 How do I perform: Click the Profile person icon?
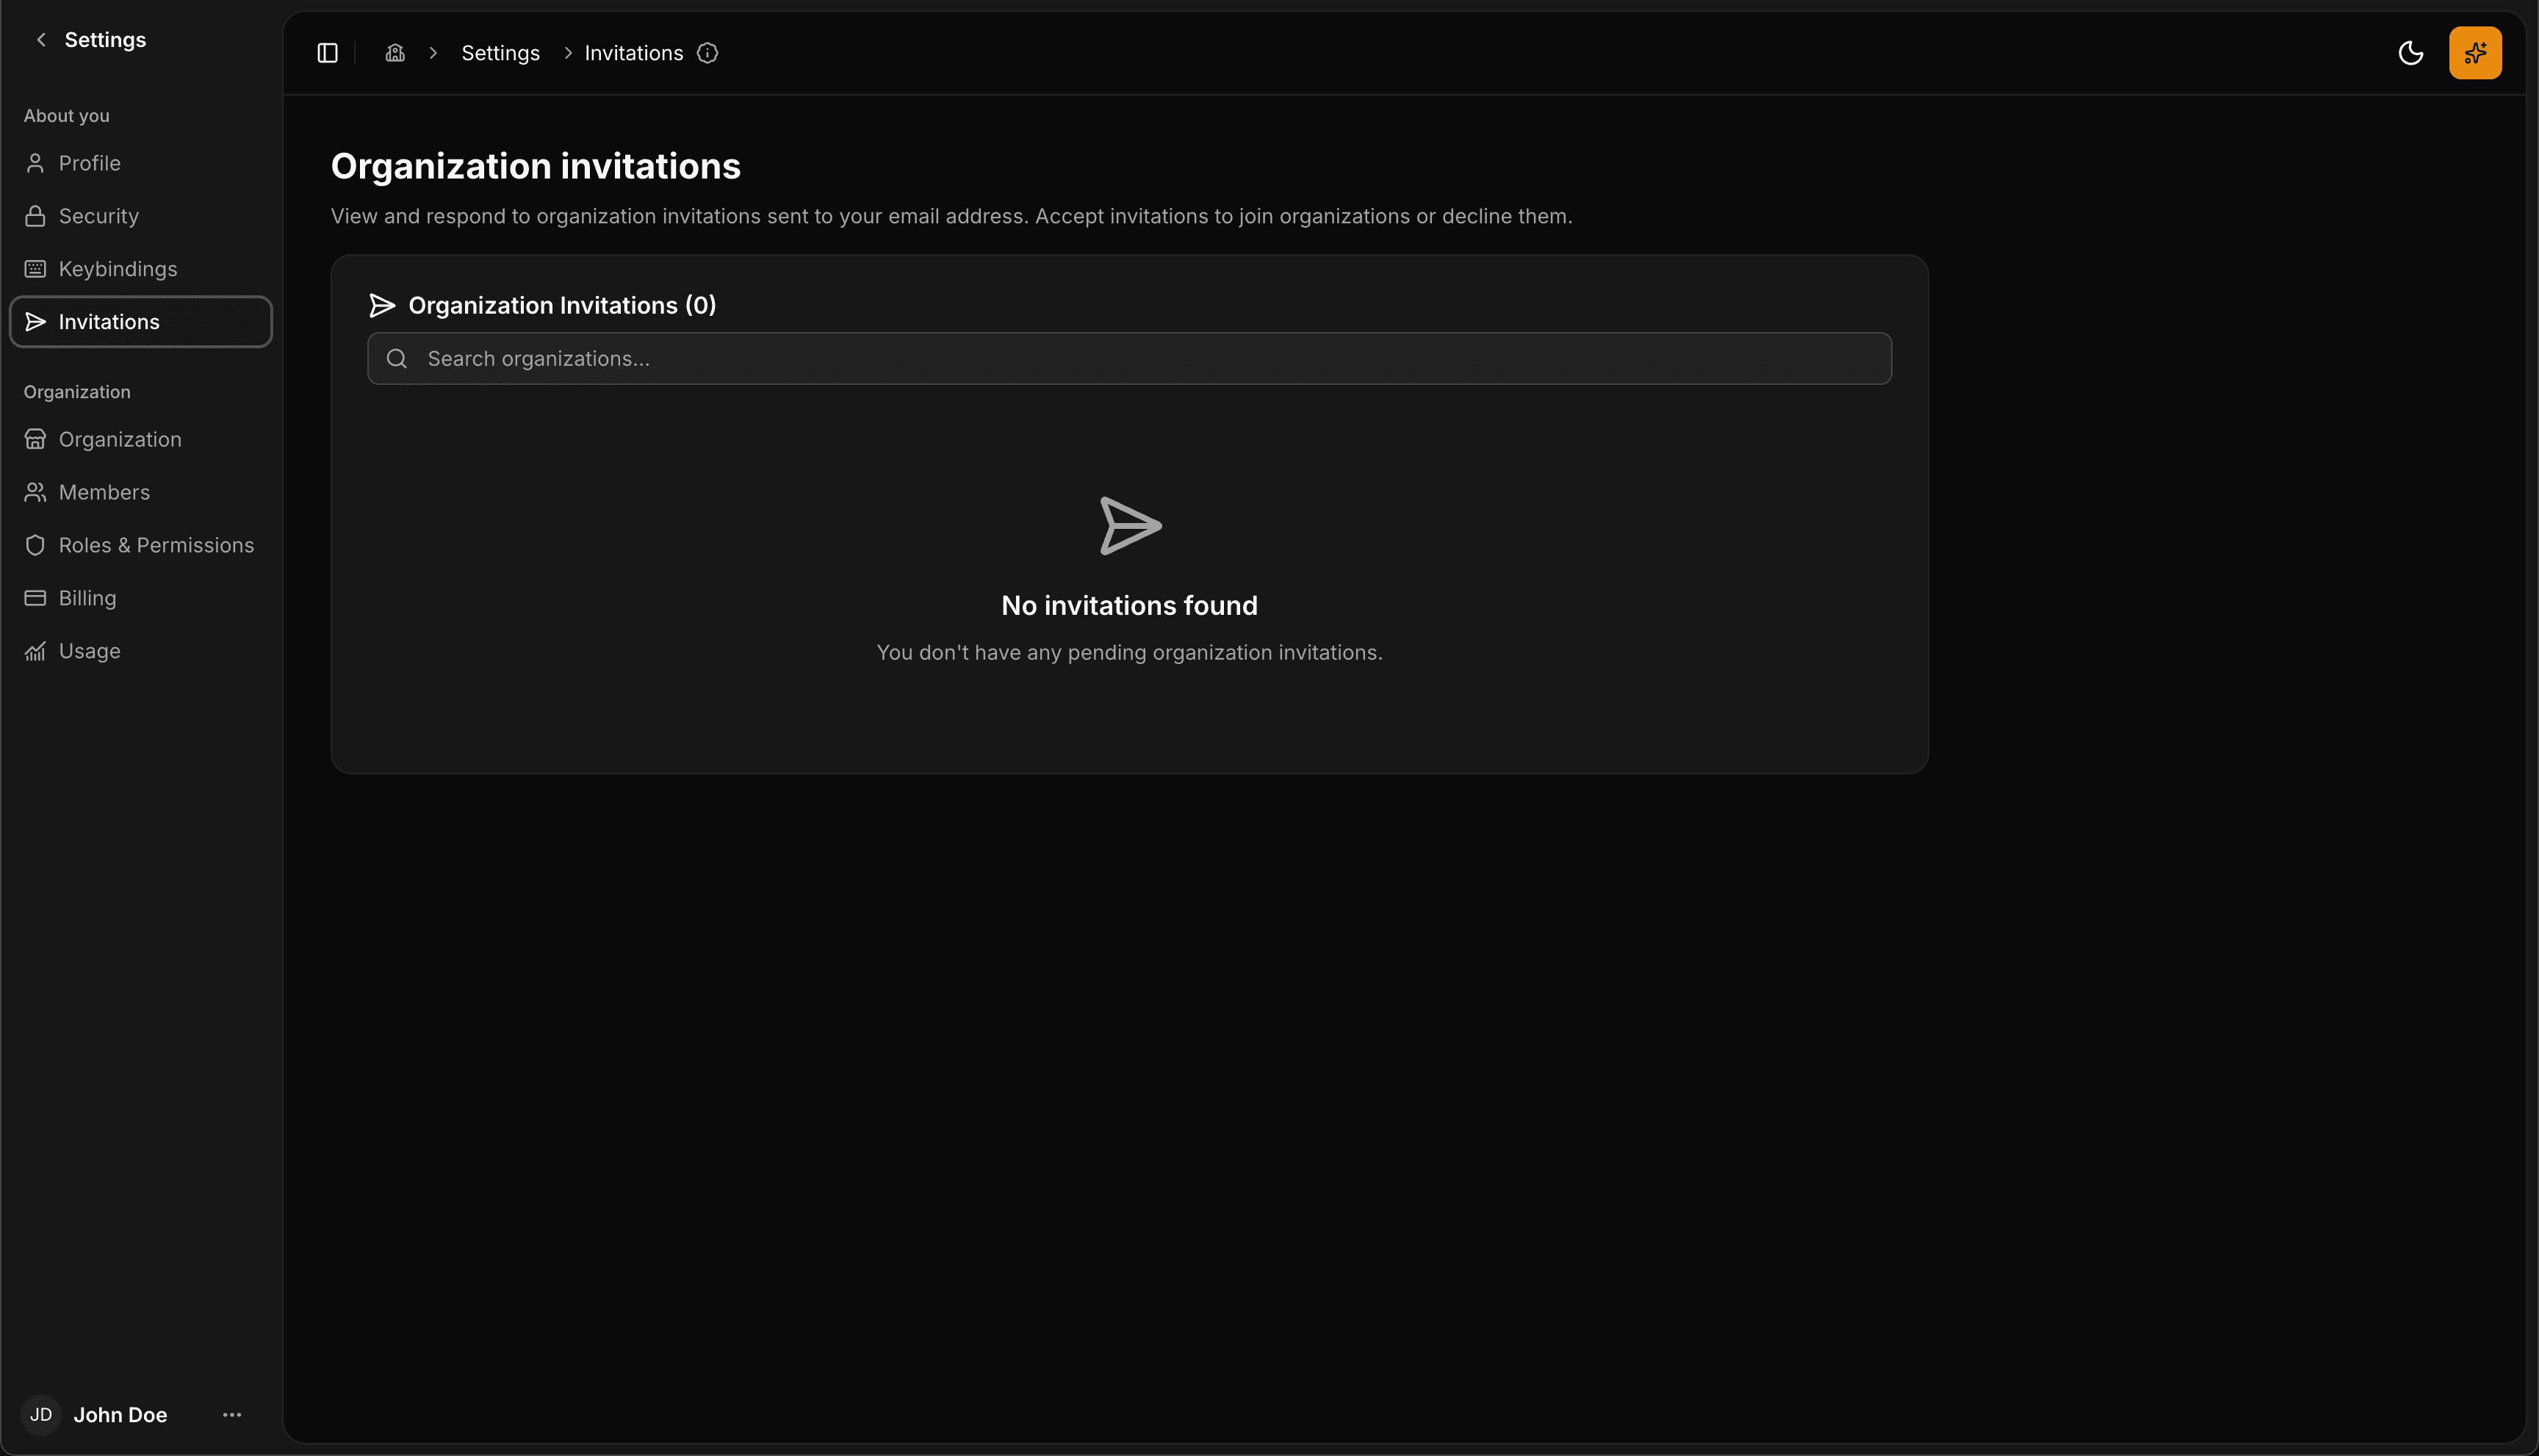(35, 162)
